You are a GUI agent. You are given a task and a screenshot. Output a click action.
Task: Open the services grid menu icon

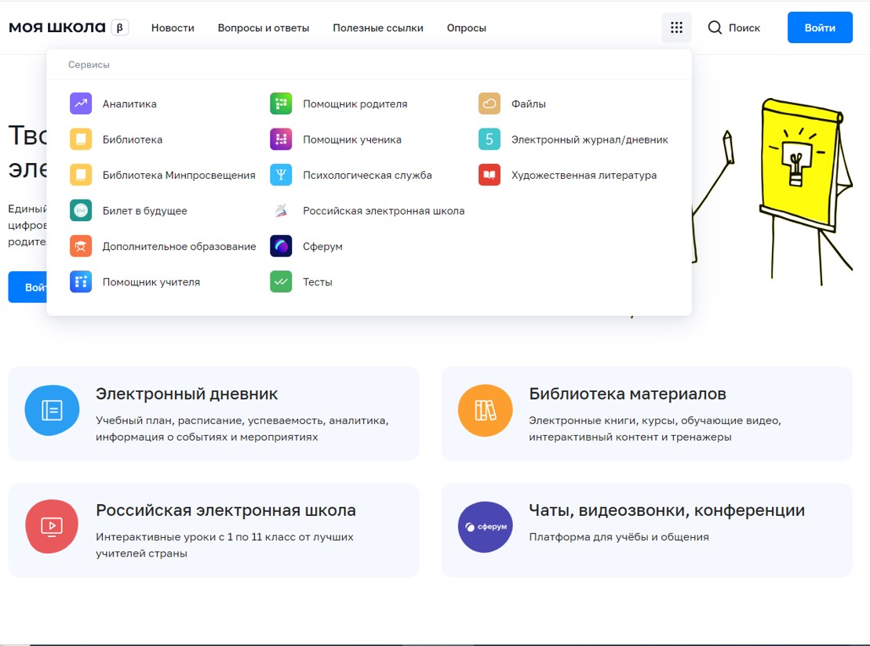[676, 27]
